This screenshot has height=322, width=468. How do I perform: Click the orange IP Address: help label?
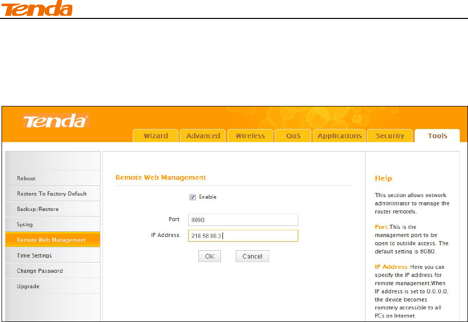[392, 267]
